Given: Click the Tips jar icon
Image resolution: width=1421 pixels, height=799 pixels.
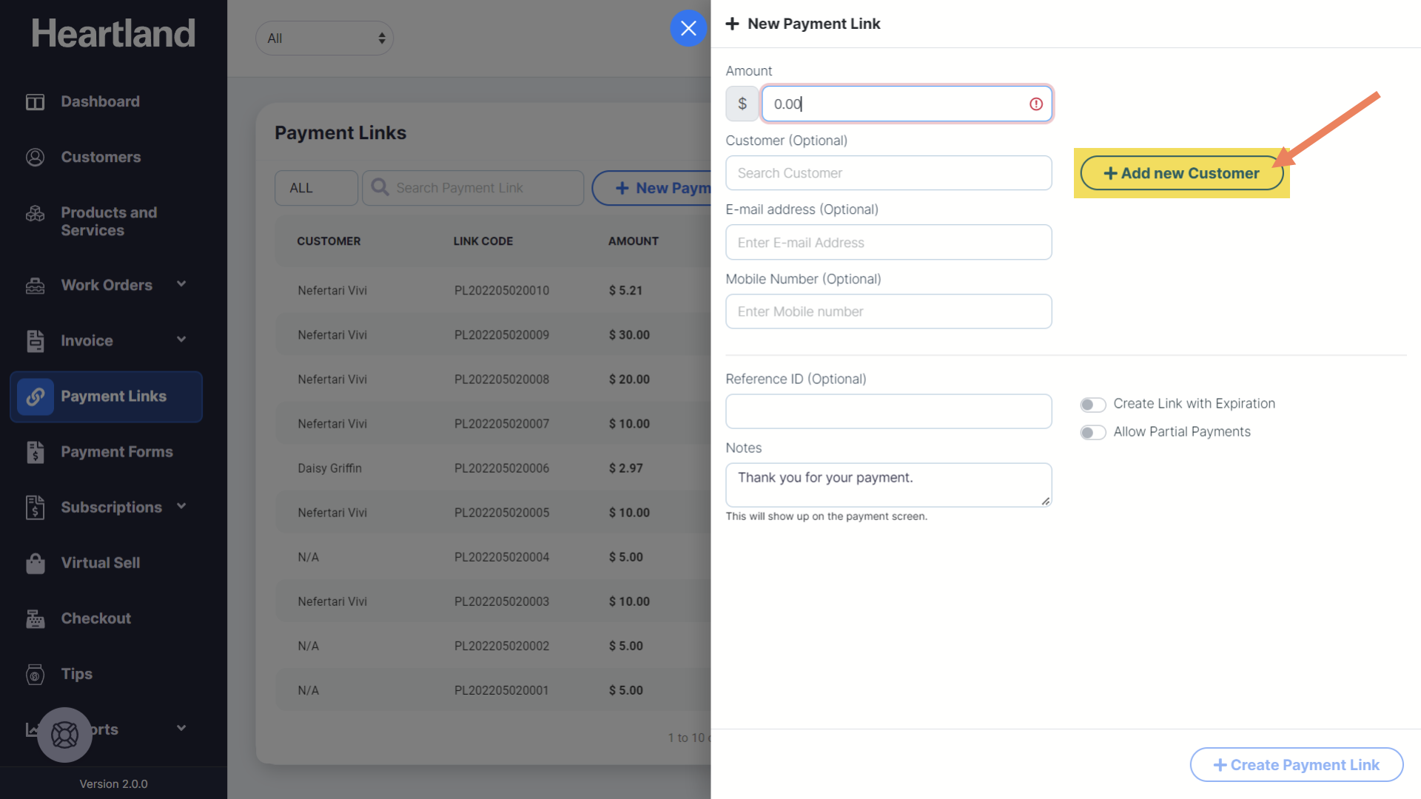Looking at the screenshot, I should (35, 675).
